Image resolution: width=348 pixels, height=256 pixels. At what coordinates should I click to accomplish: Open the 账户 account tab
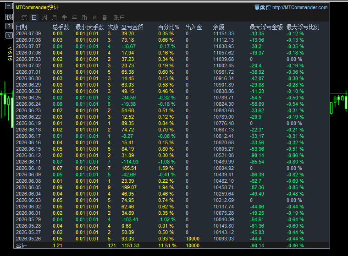[119, 17]
